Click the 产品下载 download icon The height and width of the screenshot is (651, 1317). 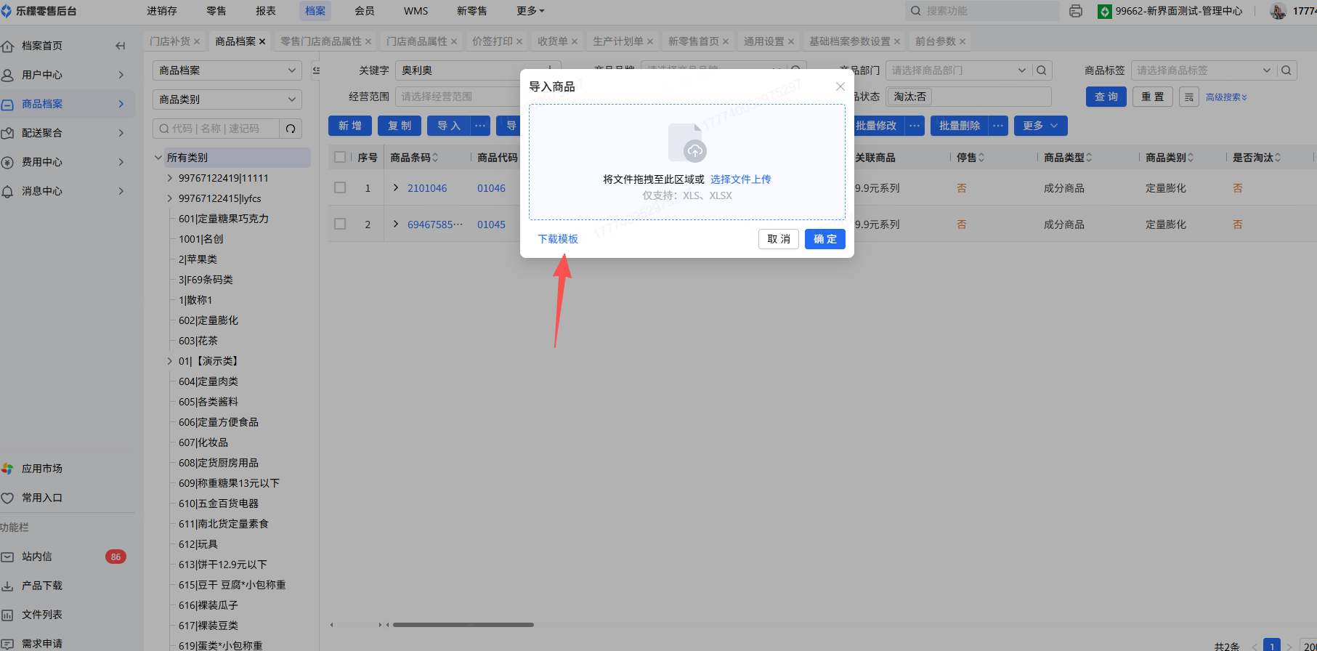(x=8, y=586)
